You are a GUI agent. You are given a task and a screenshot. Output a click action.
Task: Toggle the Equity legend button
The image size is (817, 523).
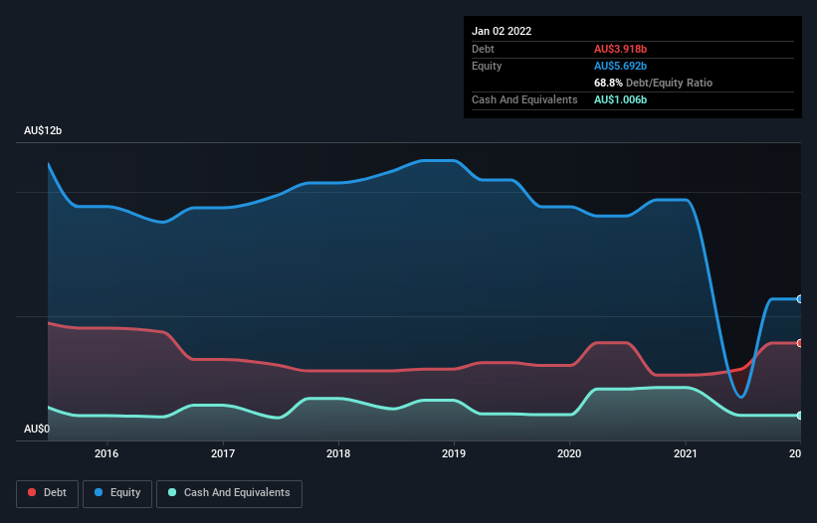click(117, 493)
